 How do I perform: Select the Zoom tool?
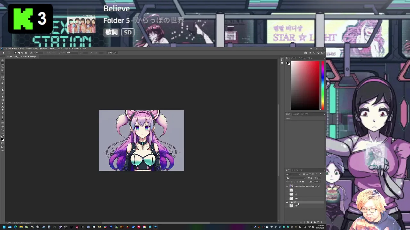tap(3, 130)
